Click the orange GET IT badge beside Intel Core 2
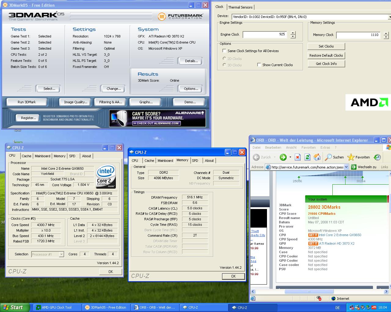The height and width of the screenshot is (312, 391). tap(313, 235)
